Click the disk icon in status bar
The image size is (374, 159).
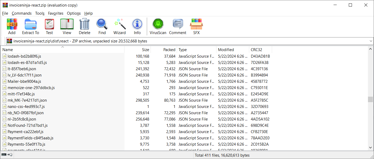pyautogui.click(x=4, y=155)
